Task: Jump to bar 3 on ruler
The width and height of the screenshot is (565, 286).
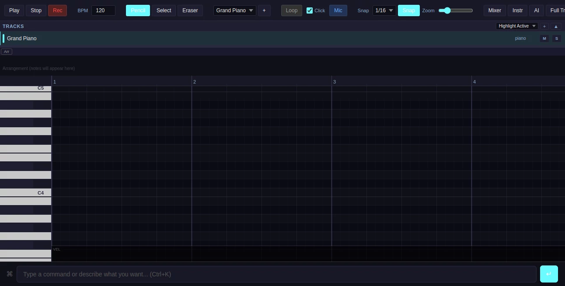Action: pos(335,82)
